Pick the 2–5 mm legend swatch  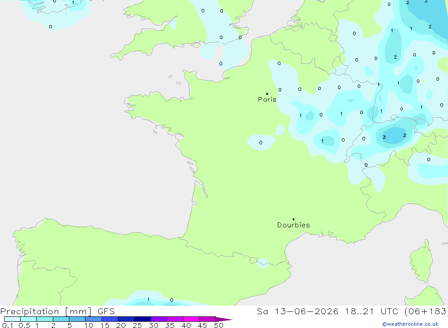pyautogui.click(x=61, y=319)
